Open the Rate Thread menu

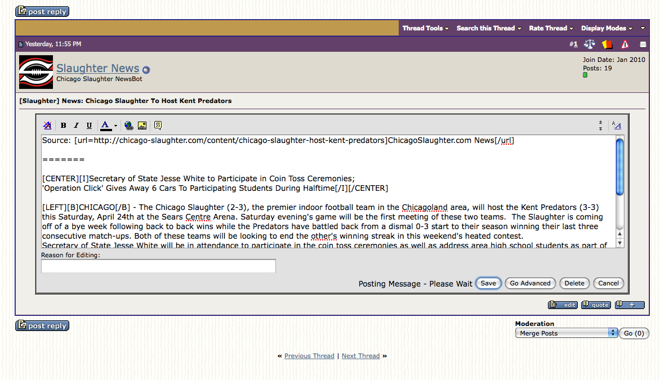551,28
